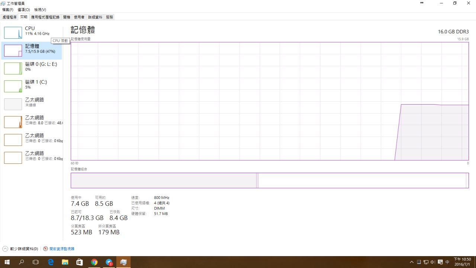The width and height of the screenshot is (476, 268).
Task: Open the 詳細資料 tab
Action: point(95,17)
